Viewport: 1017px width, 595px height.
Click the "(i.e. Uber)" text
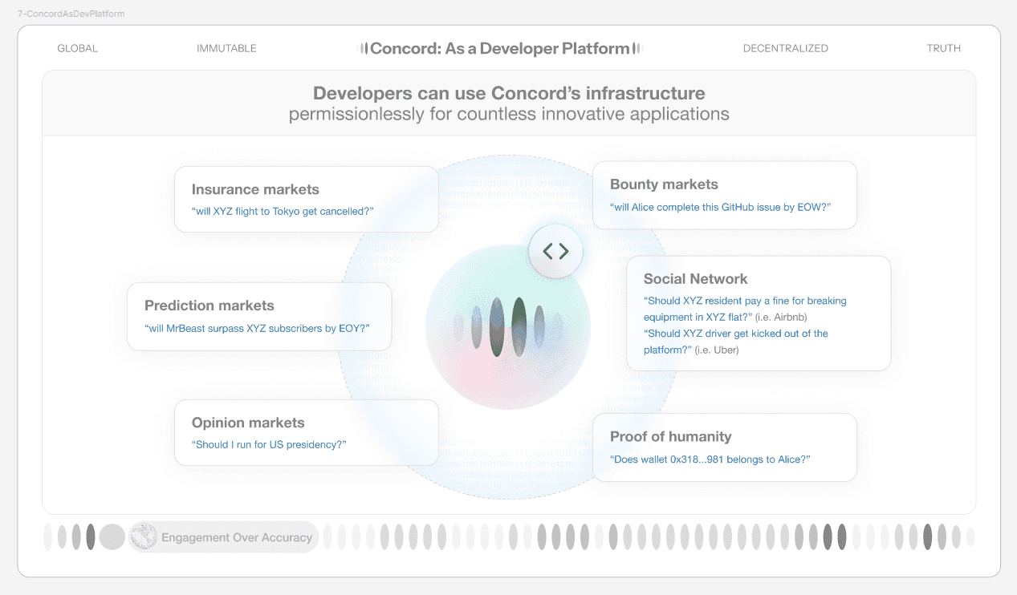tap(717, 350)
